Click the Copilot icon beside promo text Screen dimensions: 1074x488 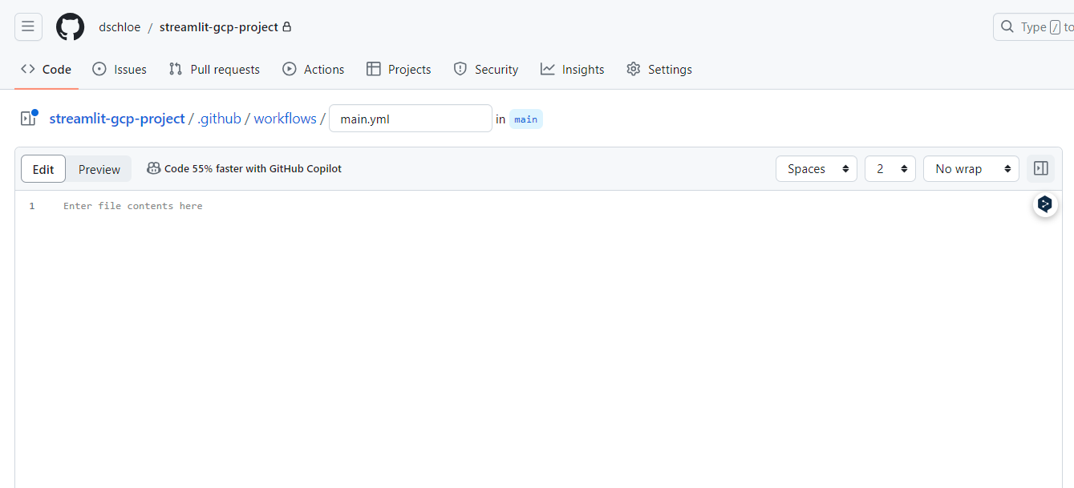(153, 168)
